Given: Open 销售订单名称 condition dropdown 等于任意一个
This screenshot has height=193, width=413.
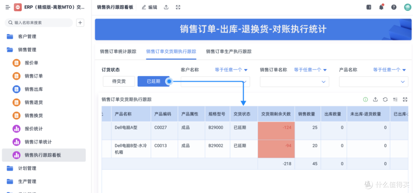Looking at the screenshot, I should 310,70.
